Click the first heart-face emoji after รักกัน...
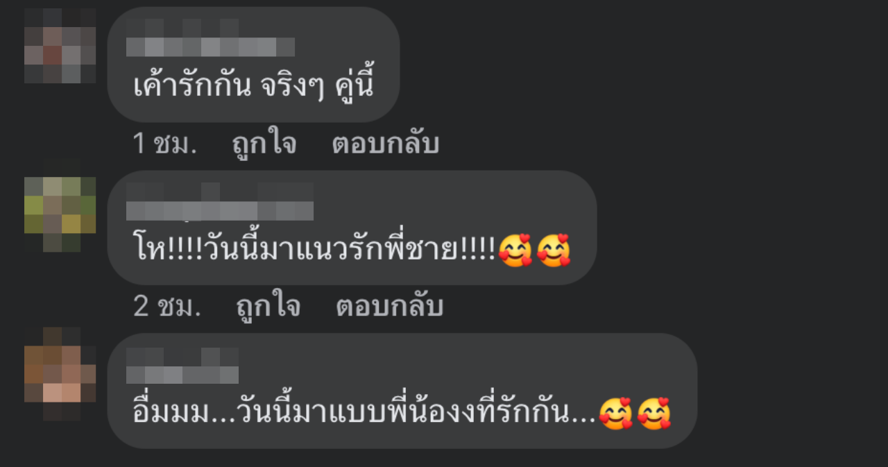888x467 pixels. [616, 414]
